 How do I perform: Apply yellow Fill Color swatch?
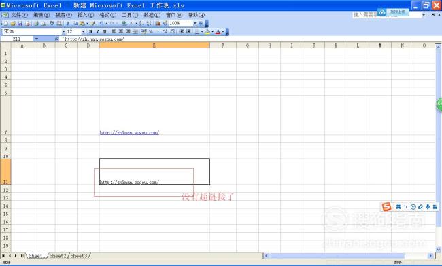click(208, 31)
